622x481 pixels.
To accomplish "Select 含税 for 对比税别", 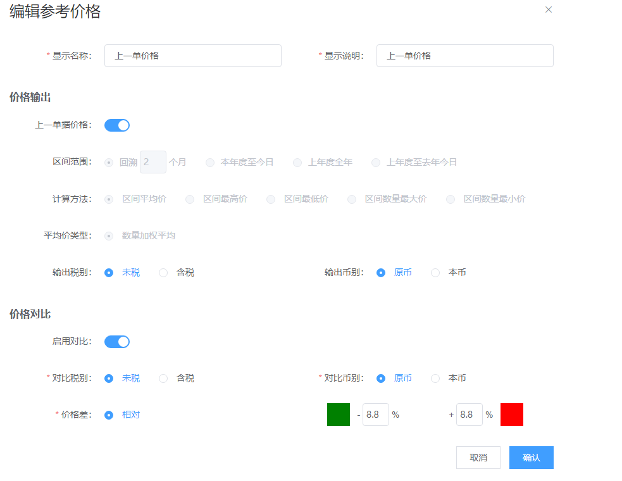I will coord(163,378).
